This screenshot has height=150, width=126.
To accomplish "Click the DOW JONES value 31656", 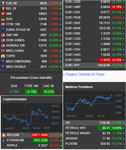I will tap(42, 40).
